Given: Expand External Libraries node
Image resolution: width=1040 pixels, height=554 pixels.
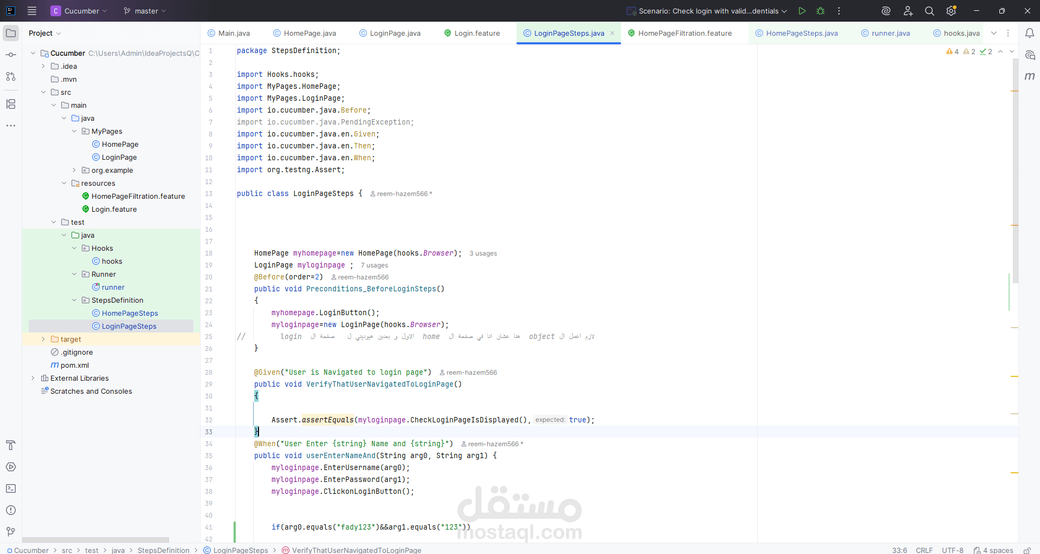Looking at the screenshot, I should coord(33,378).
